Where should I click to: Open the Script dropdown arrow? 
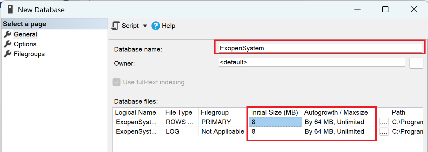click(145, 26)
